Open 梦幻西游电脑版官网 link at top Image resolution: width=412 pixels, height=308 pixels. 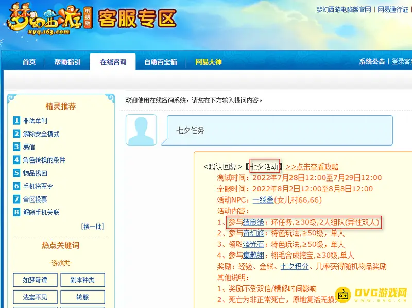click(x=344, y=10)
